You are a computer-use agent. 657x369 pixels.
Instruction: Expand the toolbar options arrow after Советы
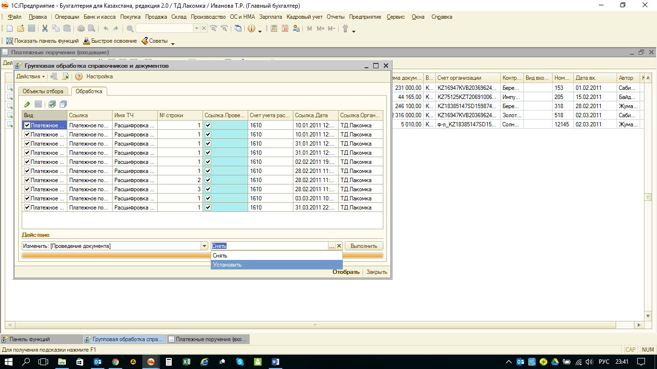pyautogui.click(x=173, y=44)
